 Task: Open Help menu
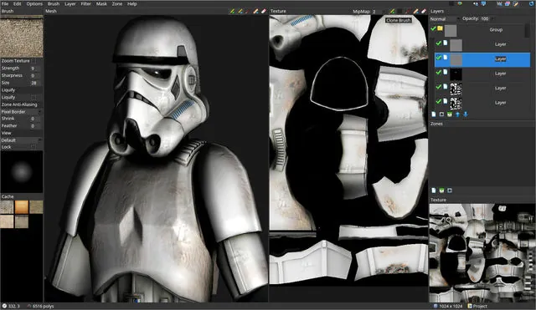click(132, 3)
